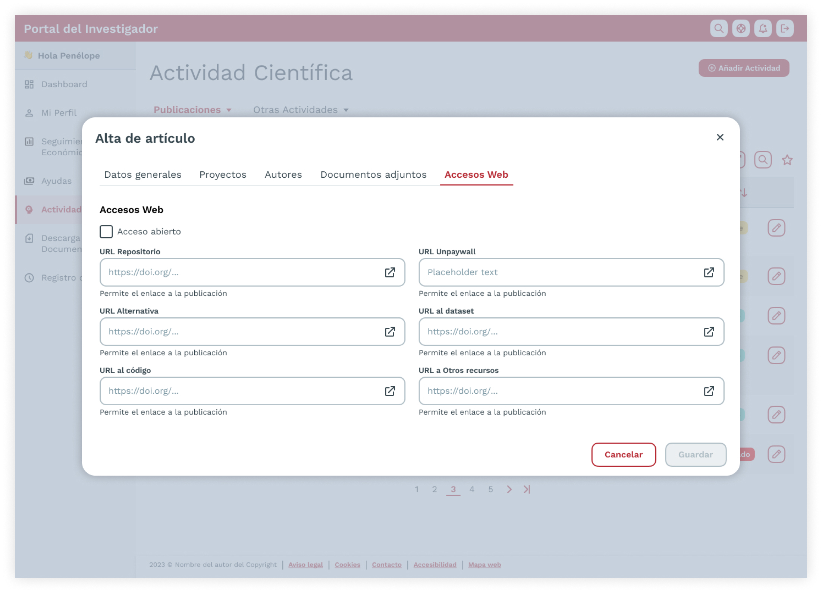
Task: Open search from the top bar magnifier icon
Action: pyautogui.click(x=719, y=28)
